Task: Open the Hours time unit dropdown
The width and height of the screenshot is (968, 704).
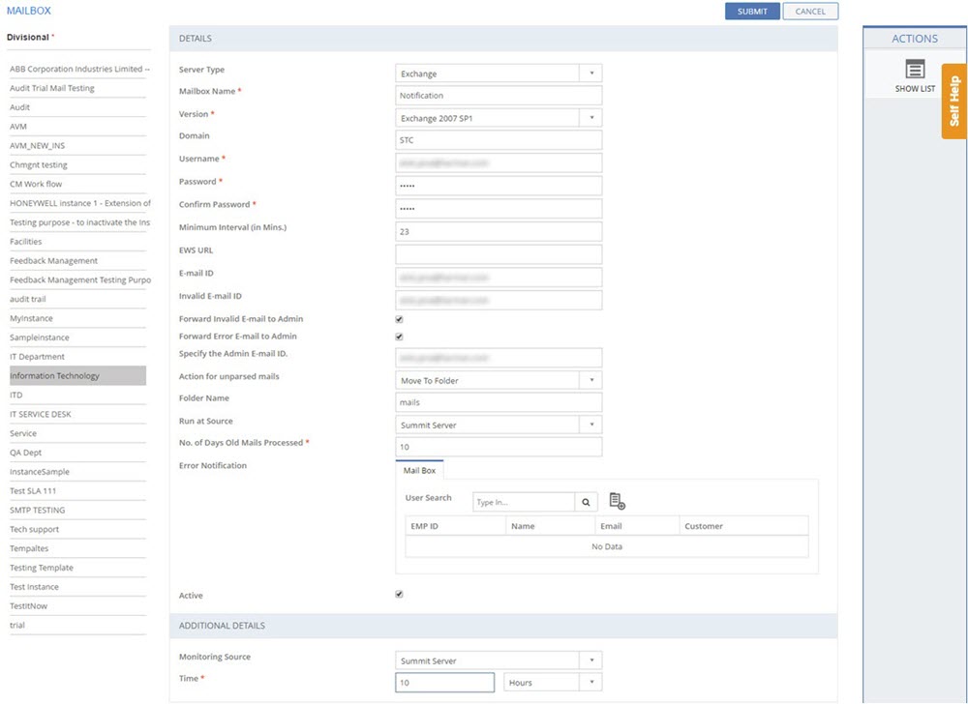Action: (x=553, y=683)
